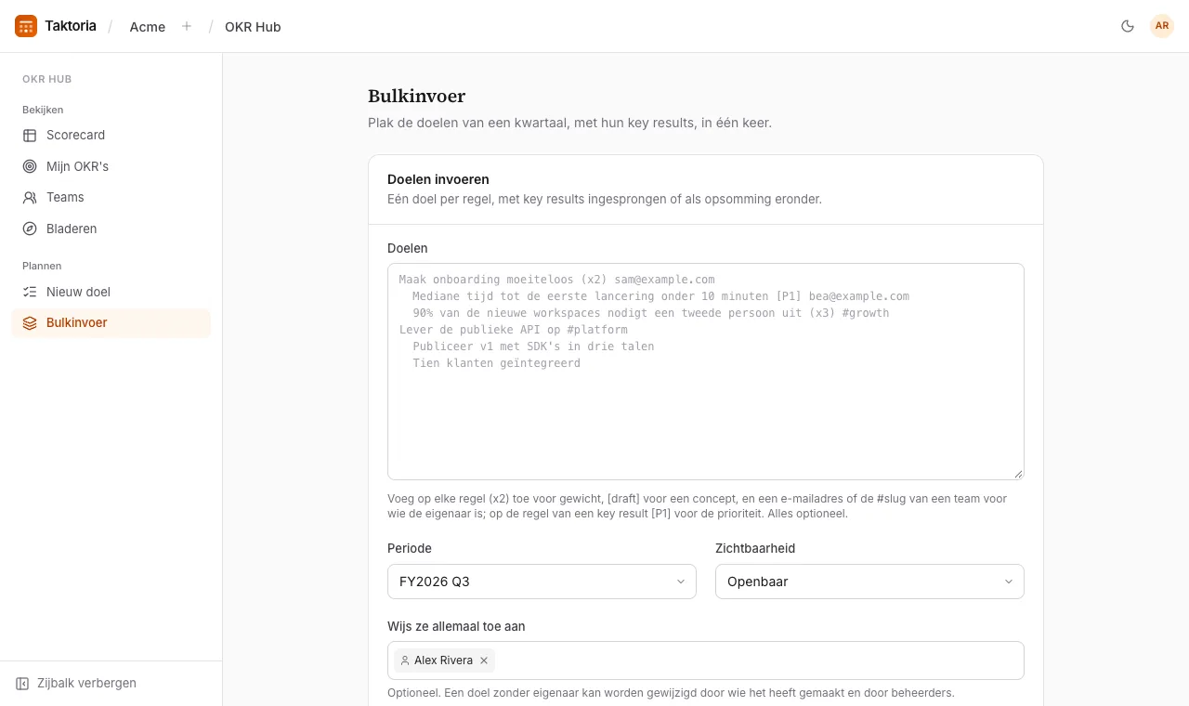Click the person icon in Alex Rivera chip
The height and width of the screenshot is (706, 1189).
click(x=405, y=660)
